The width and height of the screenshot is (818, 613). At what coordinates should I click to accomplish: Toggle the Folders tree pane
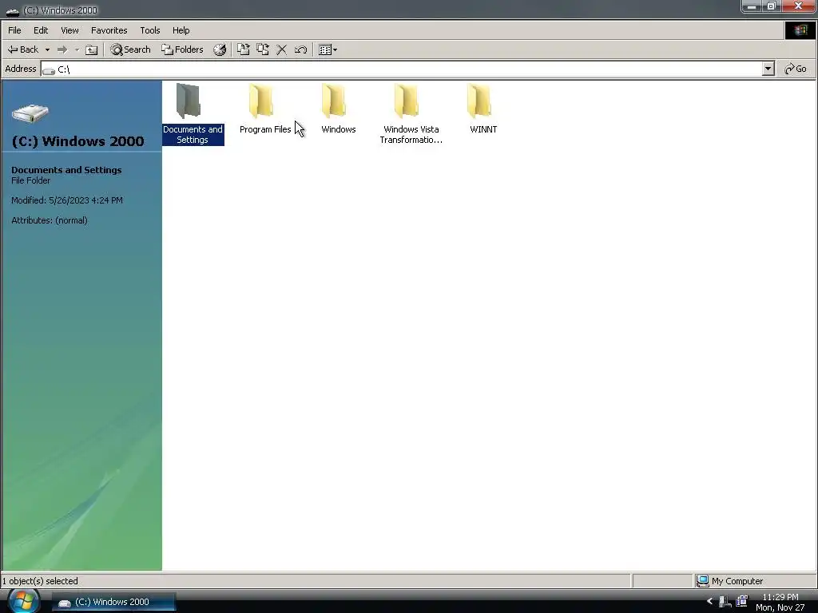point(182,49)
